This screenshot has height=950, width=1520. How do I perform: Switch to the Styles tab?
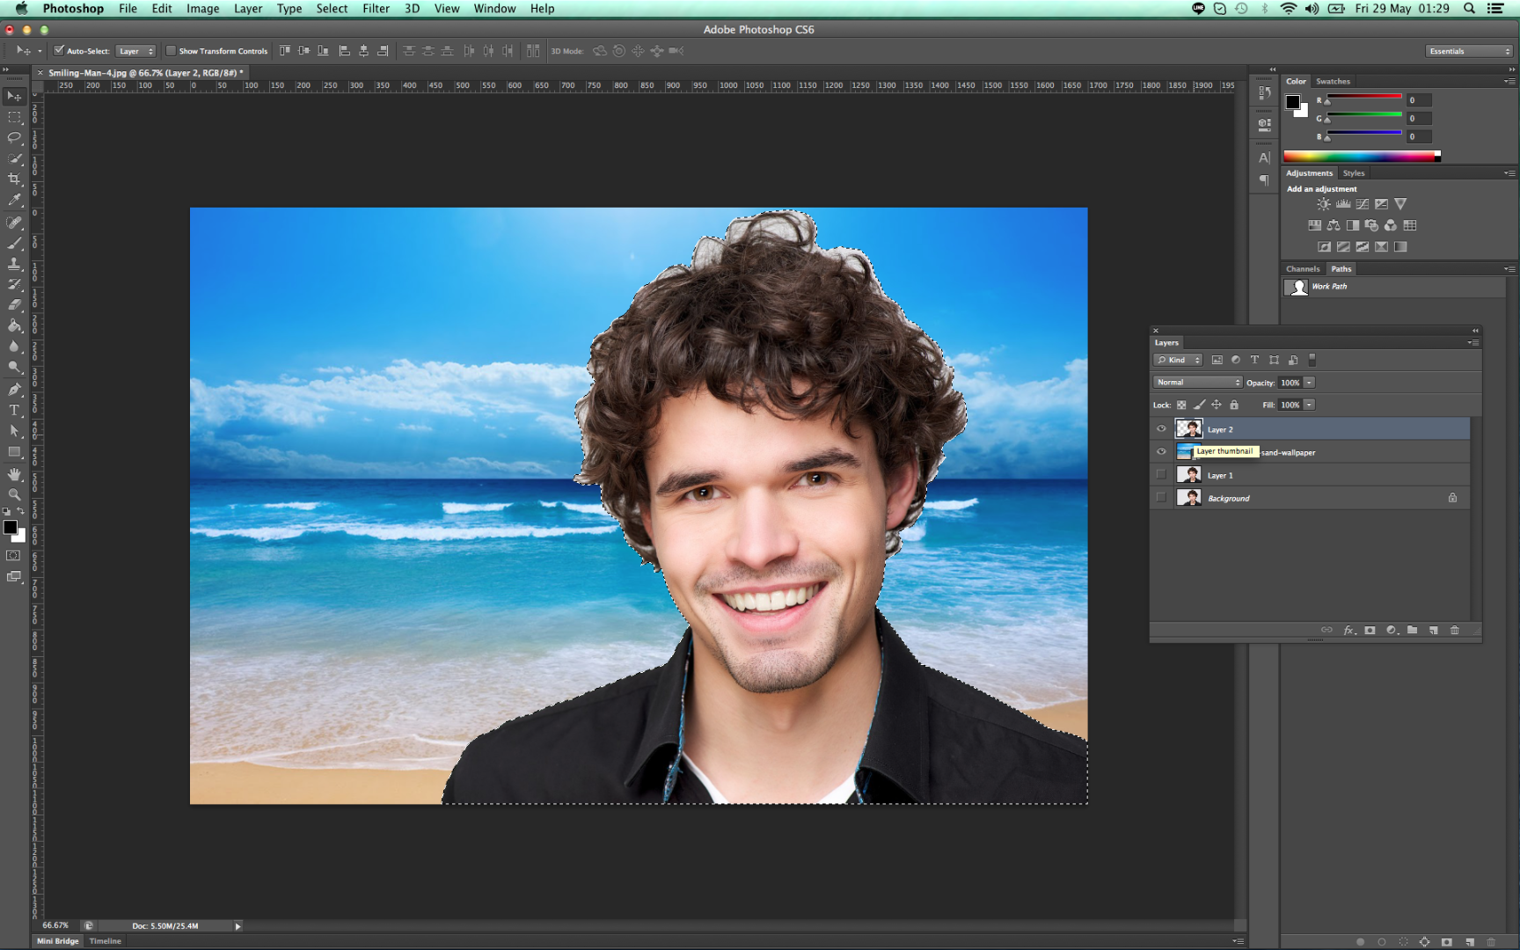point(1354,173)
